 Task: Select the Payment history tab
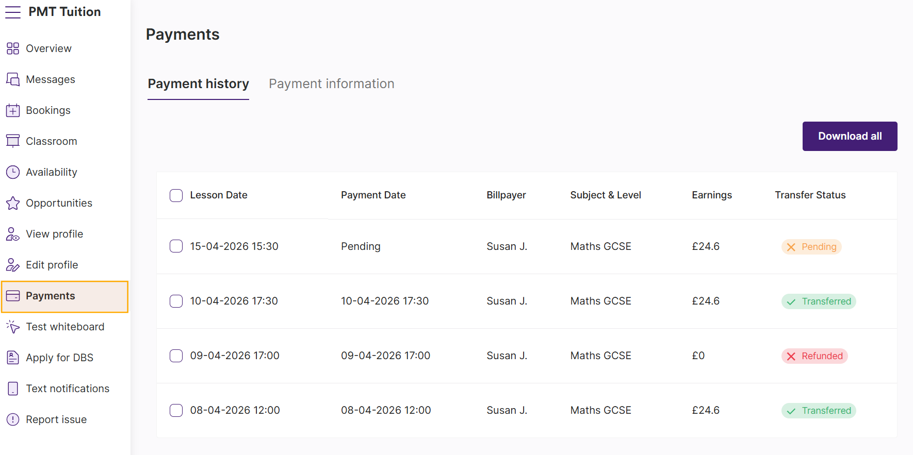[198, 84]
